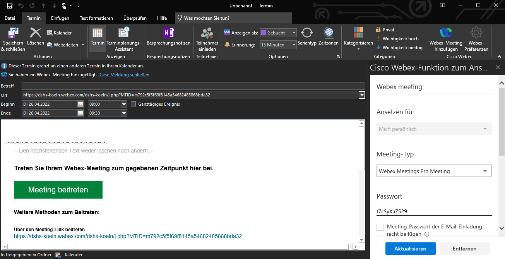Click the Weiterleiten forward button

click(x=62, y=45)
